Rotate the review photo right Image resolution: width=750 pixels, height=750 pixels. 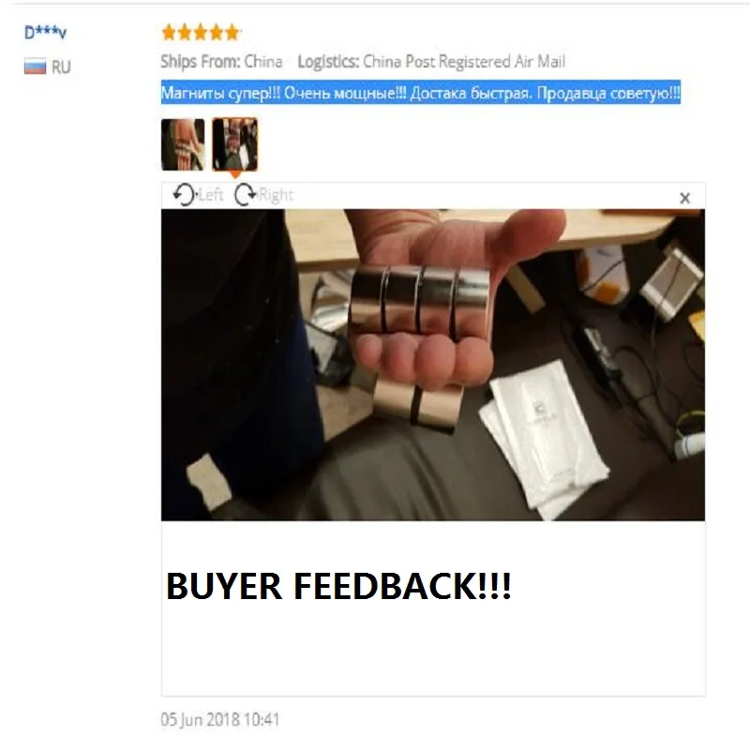246,195
